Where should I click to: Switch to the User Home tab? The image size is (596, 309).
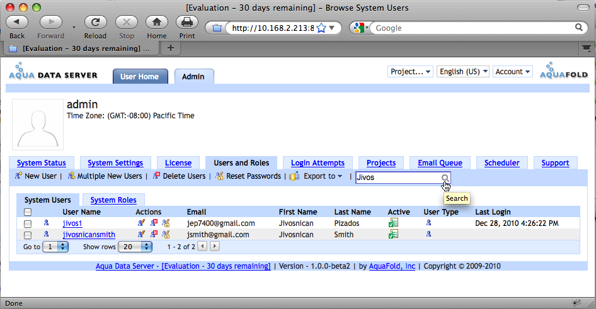point(140,76)
